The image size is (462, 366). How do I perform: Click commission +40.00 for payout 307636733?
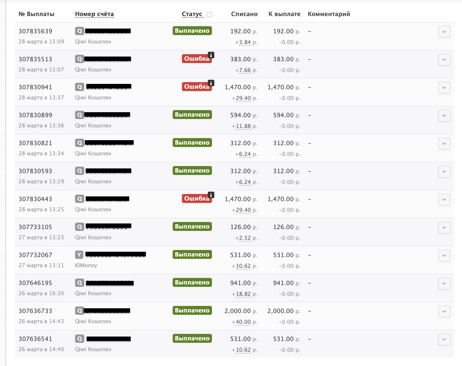pyautogui.click(x=243, y=322)
